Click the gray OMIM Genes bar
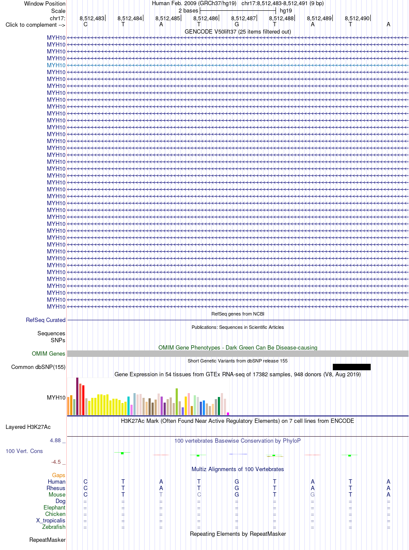 [238, 353]
